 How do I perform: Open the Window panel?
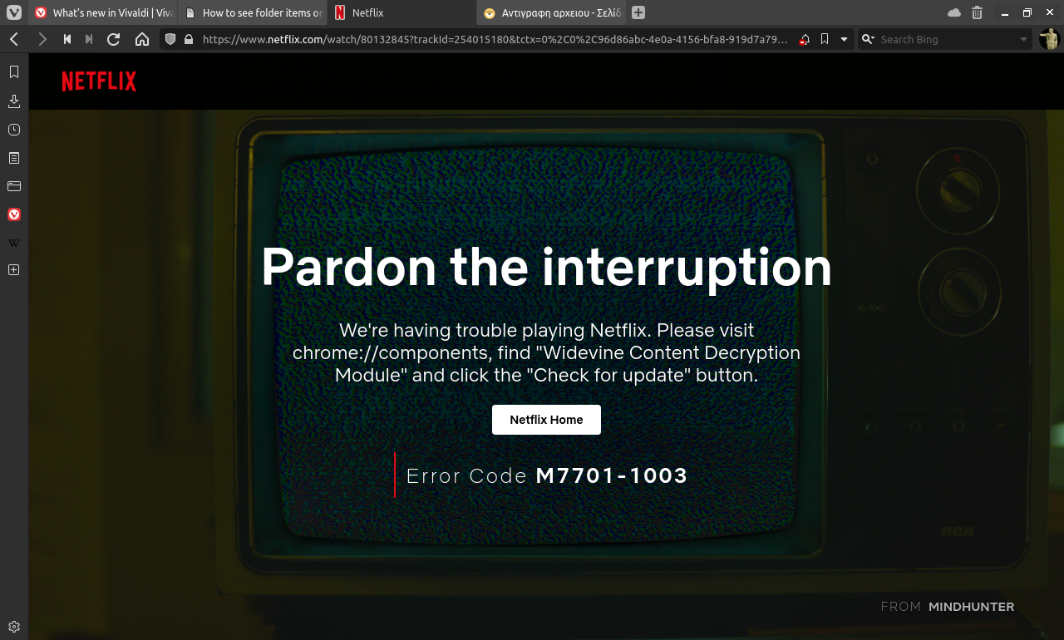(x=14, y=186)
